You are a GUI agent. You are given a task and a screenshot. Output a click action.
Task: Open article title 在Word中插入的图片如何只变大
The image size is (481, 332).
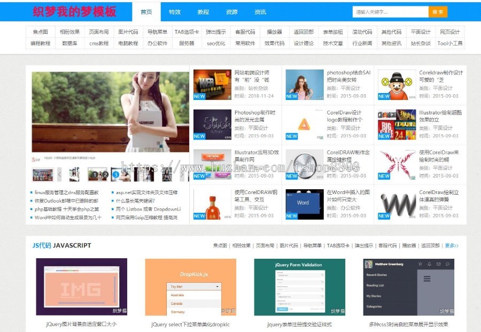(348, 196)
